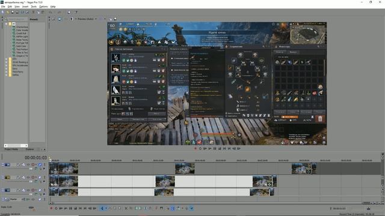Viewport: 385px width, 216px height.
Task: Expand the Third Party folder in tree
Action: coord(7,72)
